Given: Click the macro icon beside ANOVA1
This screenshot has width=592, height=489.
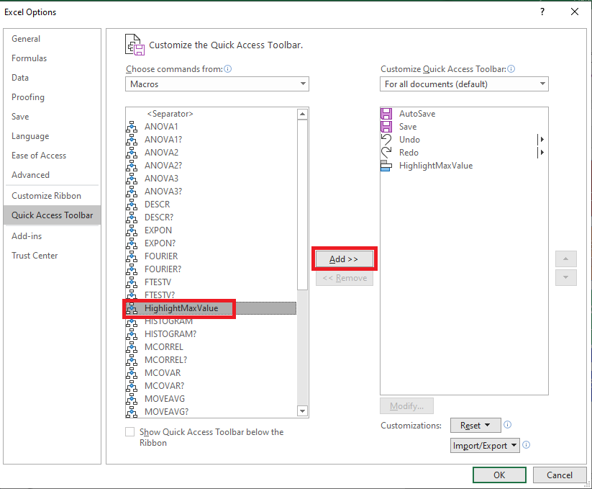Looking at the screenshot, I should tap(132, 127).
